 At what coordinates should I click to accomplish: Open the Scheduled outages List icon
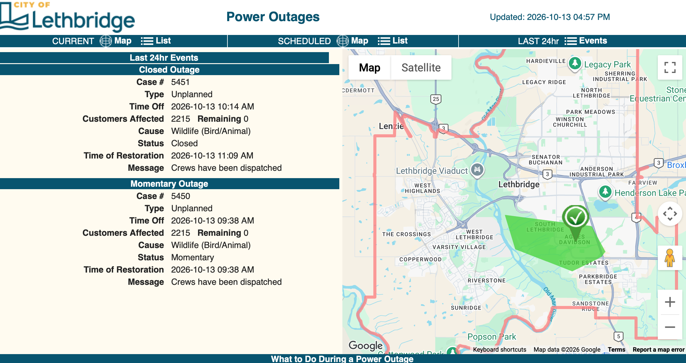coord(384,41)
